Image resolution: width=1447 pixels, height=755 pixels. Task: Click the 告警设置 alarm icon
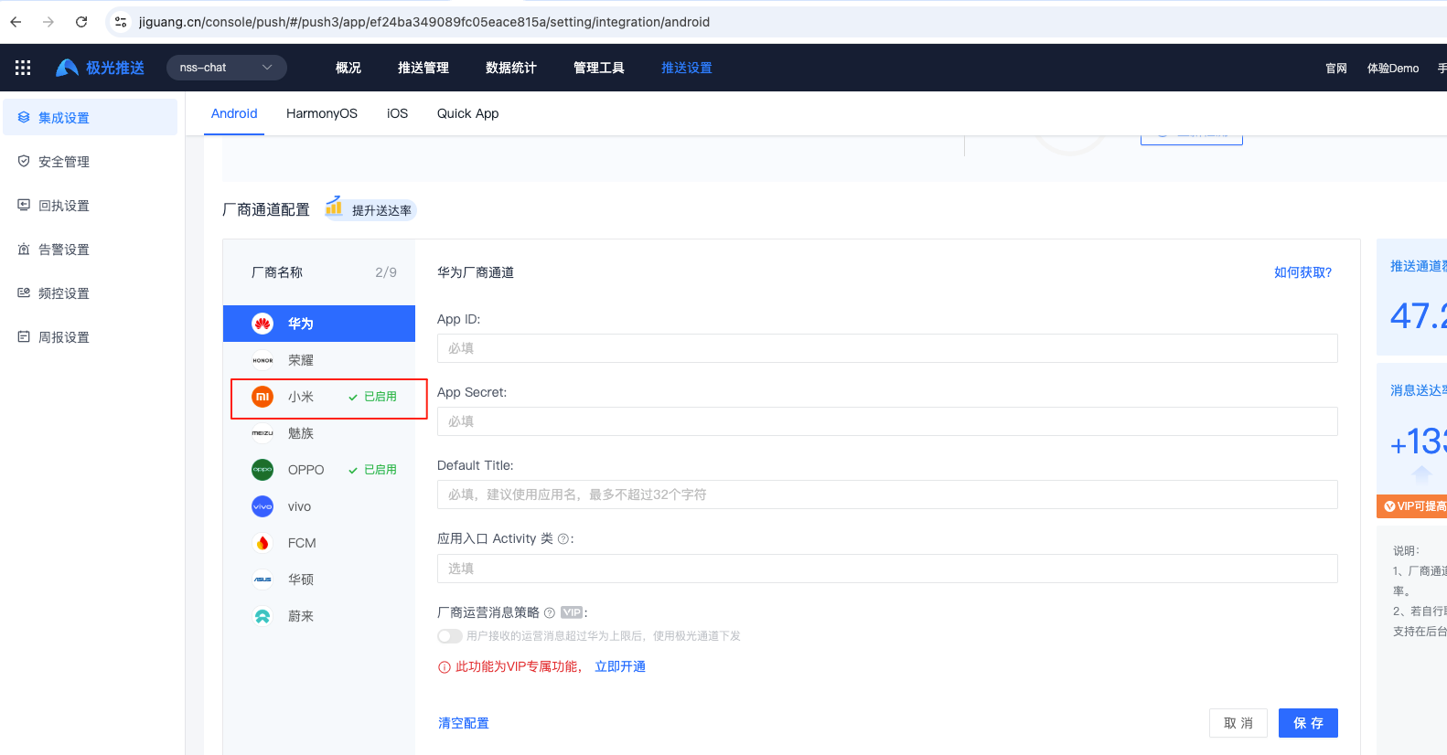24,249
